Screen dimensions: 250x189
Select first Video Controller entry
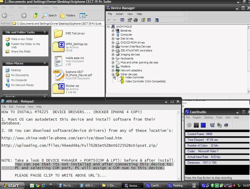click(x=135, y=77)
